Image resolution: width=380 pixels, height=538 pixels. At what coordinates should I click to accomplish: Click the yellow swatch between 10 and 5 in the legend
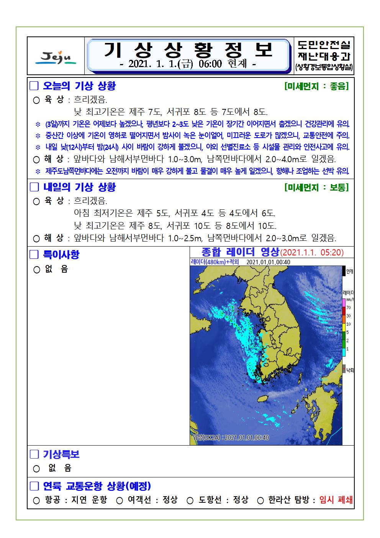(344, 327)
